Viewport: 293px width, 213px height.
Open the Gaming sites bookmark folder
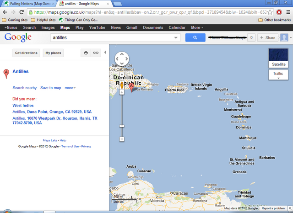point(15,20)
